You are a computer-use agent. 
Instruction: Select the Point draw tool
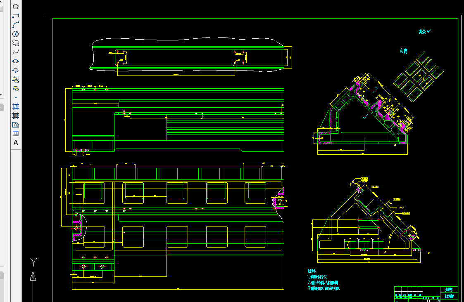(16, 97)
